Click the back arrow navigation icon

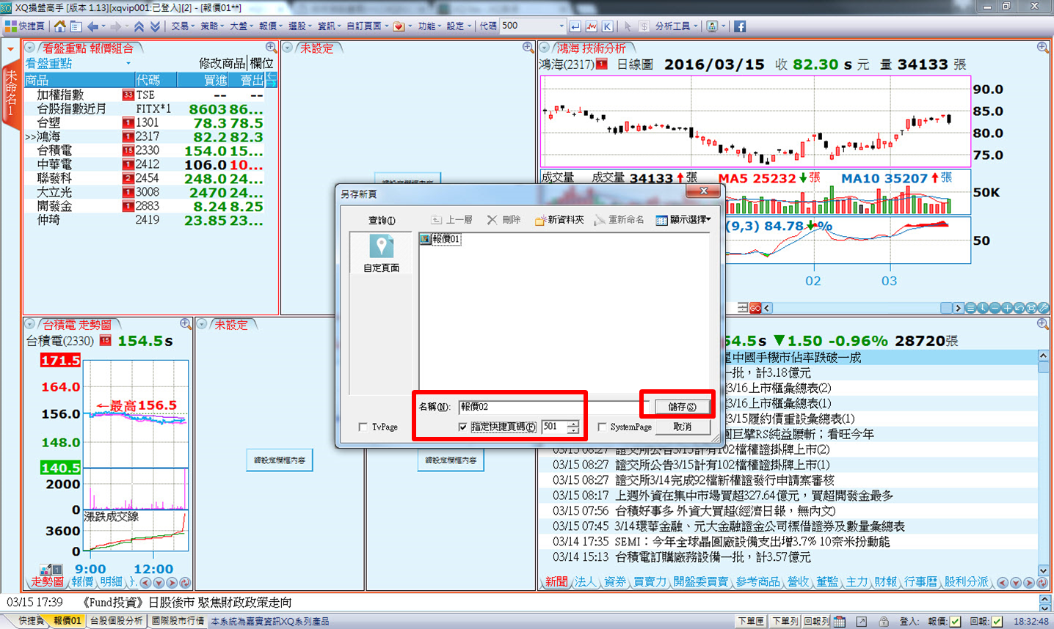(x=92, y=26)
